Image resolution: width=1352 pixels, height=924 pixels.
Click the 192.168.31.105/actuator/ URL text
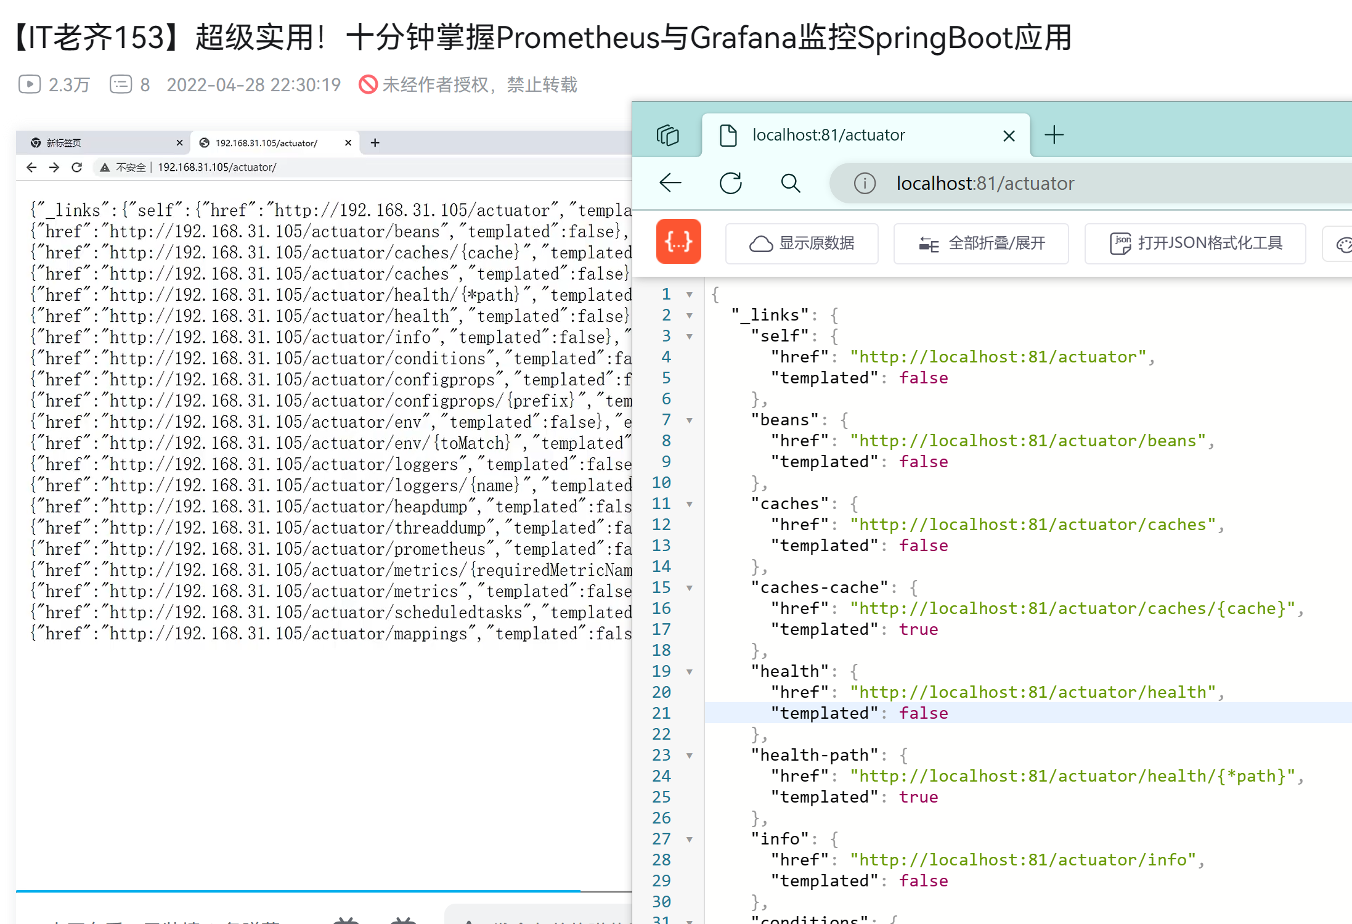tap(217, 167)
